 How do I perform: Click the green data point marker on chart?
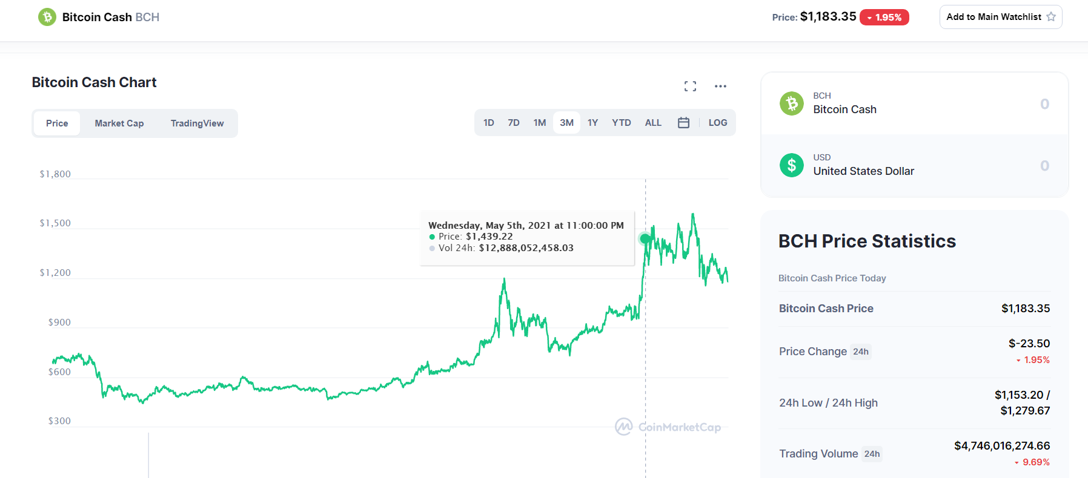click(x=645, y=238)
